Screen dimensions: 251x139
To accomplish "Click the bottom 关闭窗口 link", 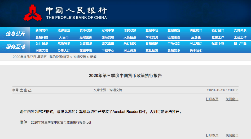I will 232,135.
